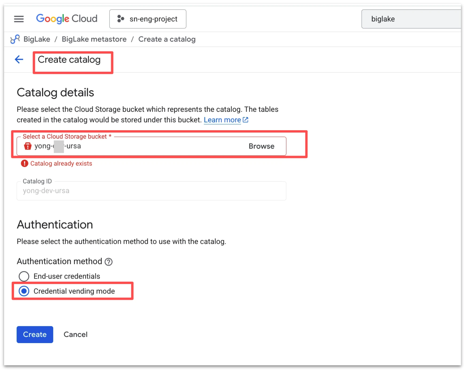Click the Catalog already exists message

(61, 164)
